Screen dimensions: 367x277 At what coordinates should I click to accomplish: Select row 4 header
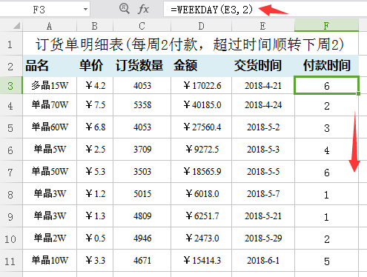(x=11, y=105)
